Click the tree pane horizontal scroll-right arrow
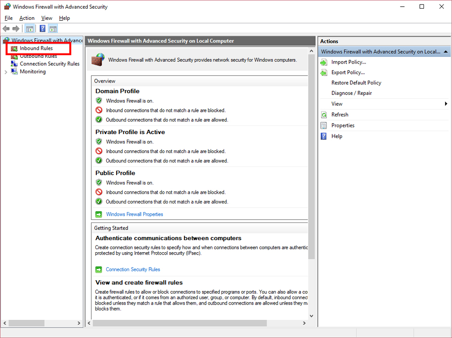This screenshot has height=338, width=452. click(79, 323)
